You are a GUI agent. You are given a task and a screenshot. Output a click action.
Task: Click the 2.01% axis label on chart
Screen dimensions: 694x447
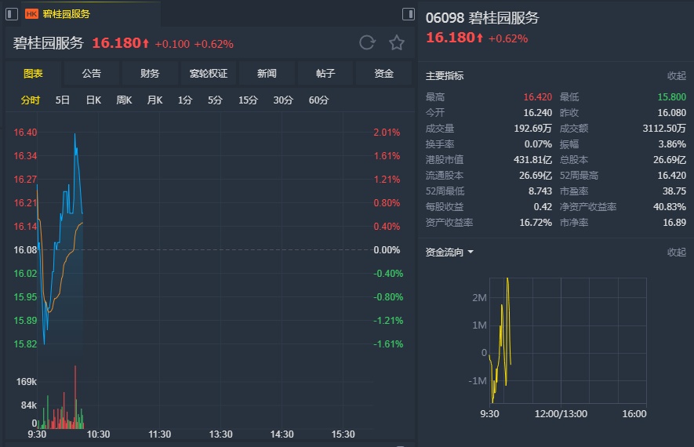tap(387, 133)
